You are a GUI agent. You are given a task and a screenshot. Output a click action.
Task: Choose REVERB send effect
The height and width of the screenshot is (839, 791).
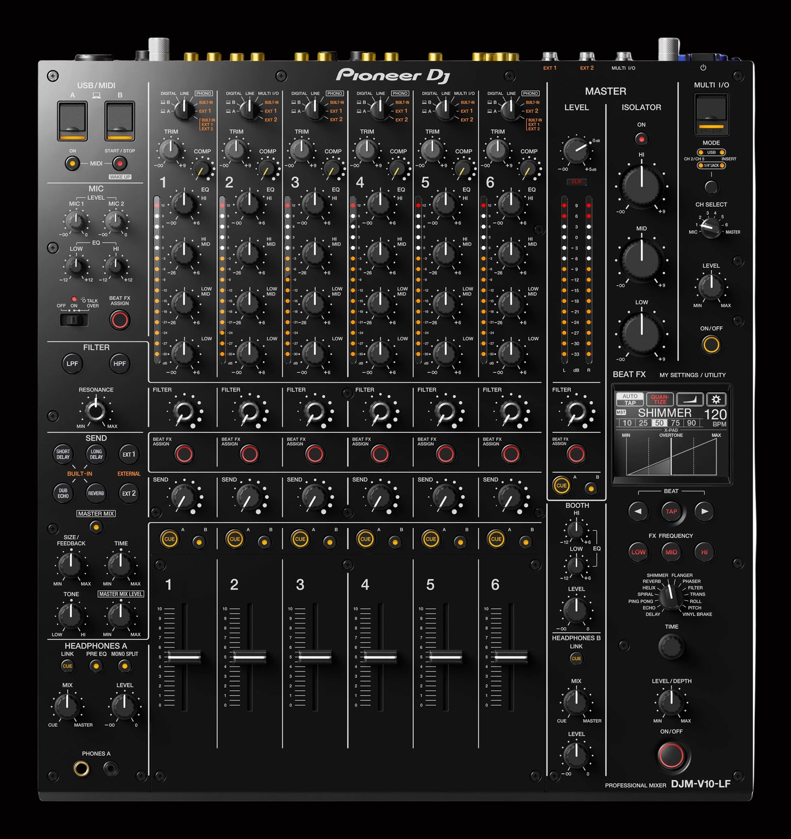[x=96, y=493]
